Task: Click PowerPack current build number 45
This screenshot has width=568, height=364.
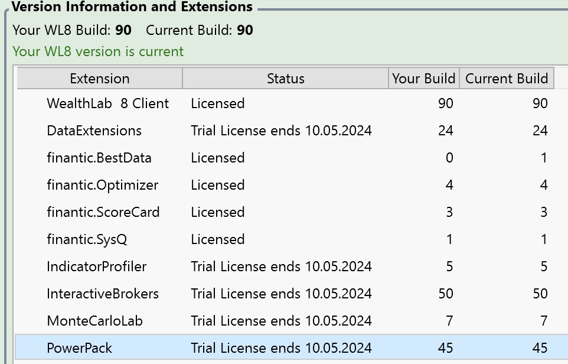Action: pyautogui.click(x=539, y=348)
